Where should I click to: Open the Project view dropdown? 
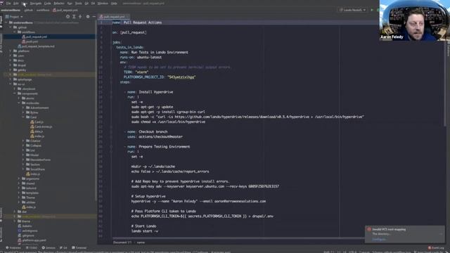14,17
